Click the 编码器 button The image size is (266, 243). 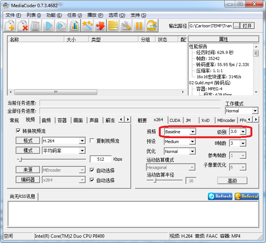(28, 180)
